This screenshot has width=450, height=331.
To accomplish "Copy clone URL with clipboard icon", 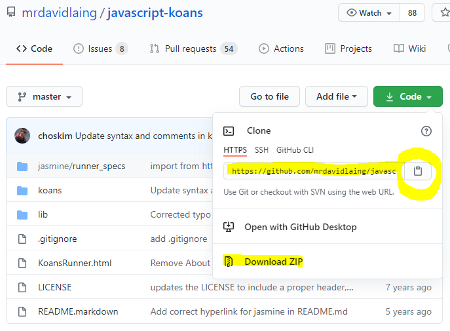I will click(418, 171).
